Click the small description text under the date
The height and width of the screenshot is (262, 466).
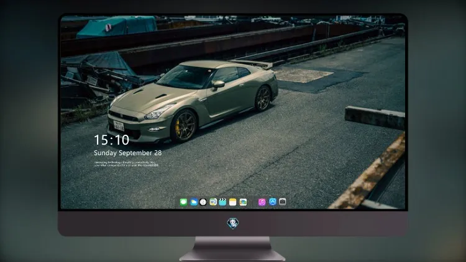pos(126,164)
